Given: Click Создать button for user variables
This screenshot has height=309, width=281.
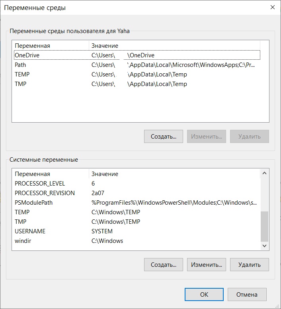Looking at the screenshot, I should tap(163, 136).
